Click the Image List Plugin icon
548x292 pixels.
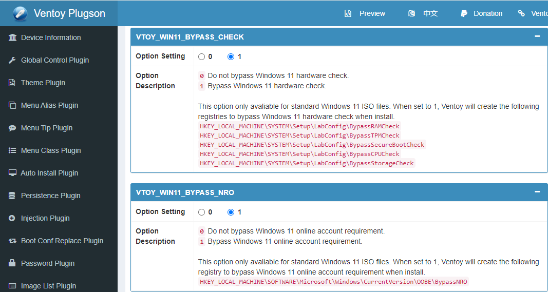coord(12,286)
